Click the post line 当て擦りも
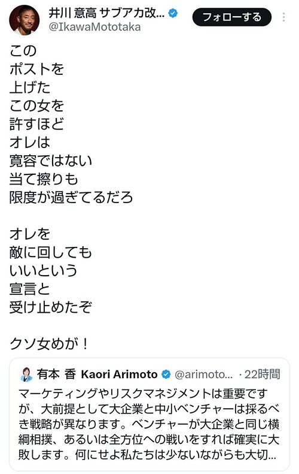The width and height of the screenshot is (299, 474). coord(44,179)
